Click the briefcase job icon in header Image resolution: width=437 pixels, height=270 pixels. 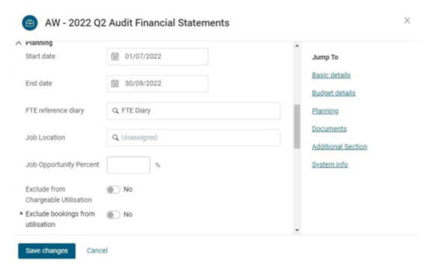pyautogui.click(x=30, y=22)
